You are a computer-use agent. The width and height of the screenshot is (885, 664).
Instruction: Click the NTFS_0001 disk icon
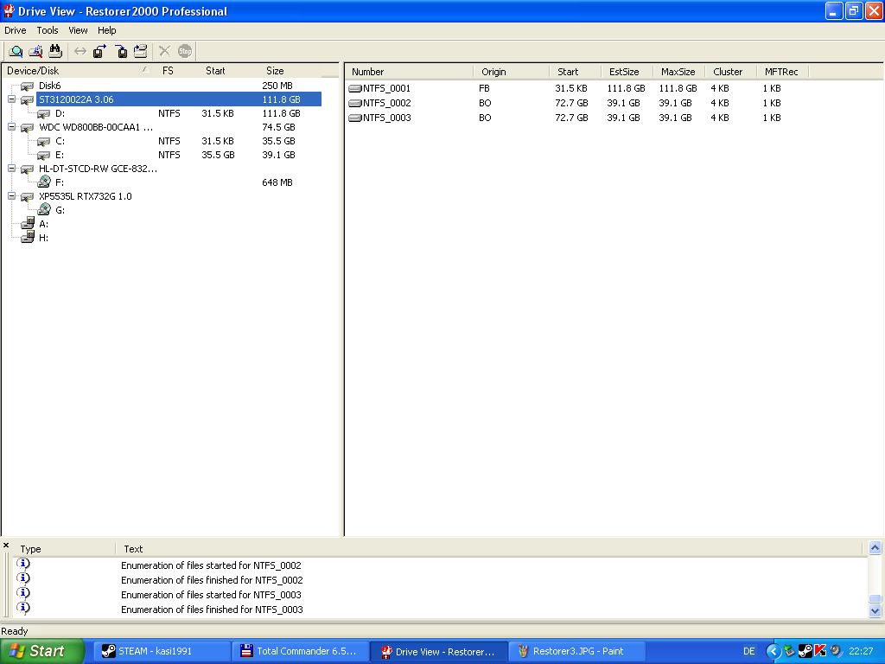point(355,88)
